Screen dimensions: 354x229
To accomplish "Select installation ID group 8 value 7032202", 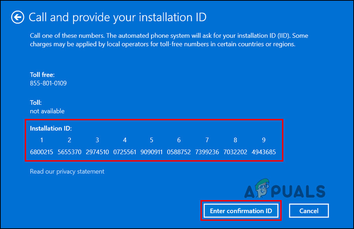I will click(x=235, y=152).
